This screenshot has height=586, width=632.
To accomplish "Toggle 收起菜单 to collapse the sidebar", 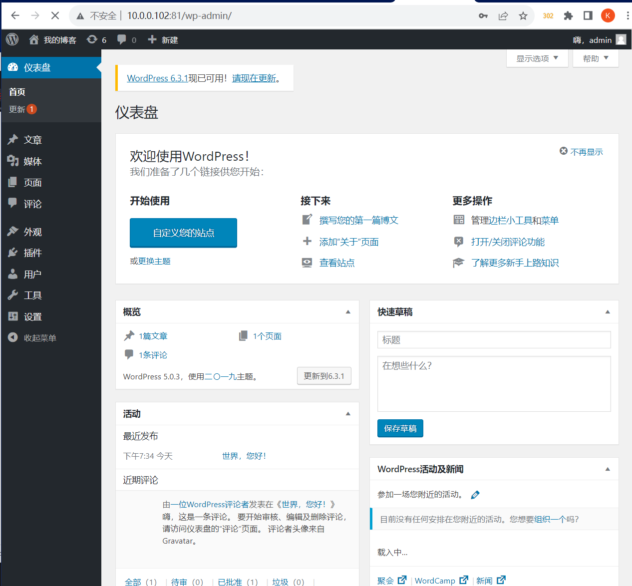I will [x=12, y=337].
